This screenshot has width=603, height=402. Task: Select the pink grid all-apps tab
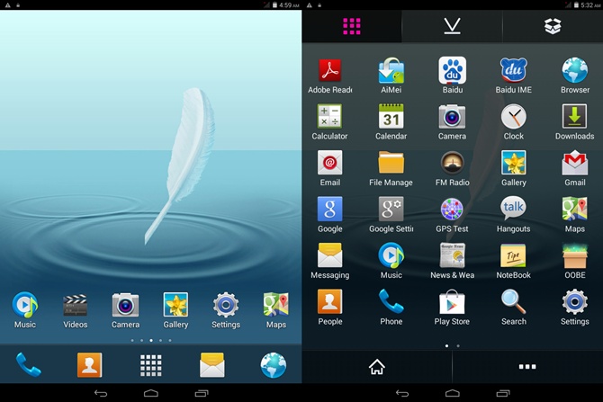tap(352, 26)
